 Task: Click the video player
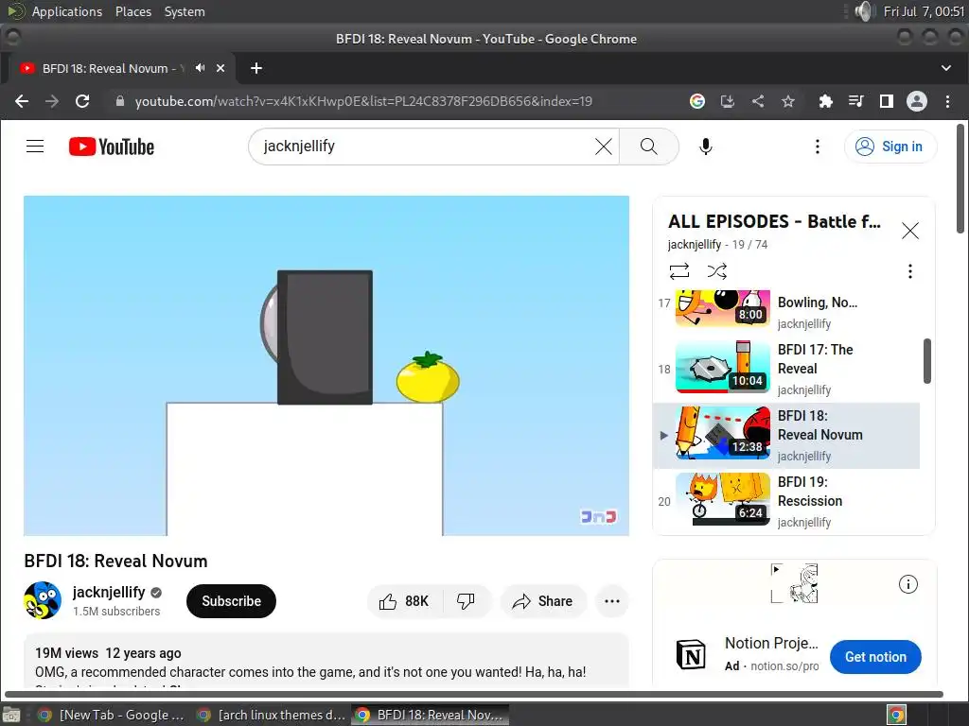point(326,366)
